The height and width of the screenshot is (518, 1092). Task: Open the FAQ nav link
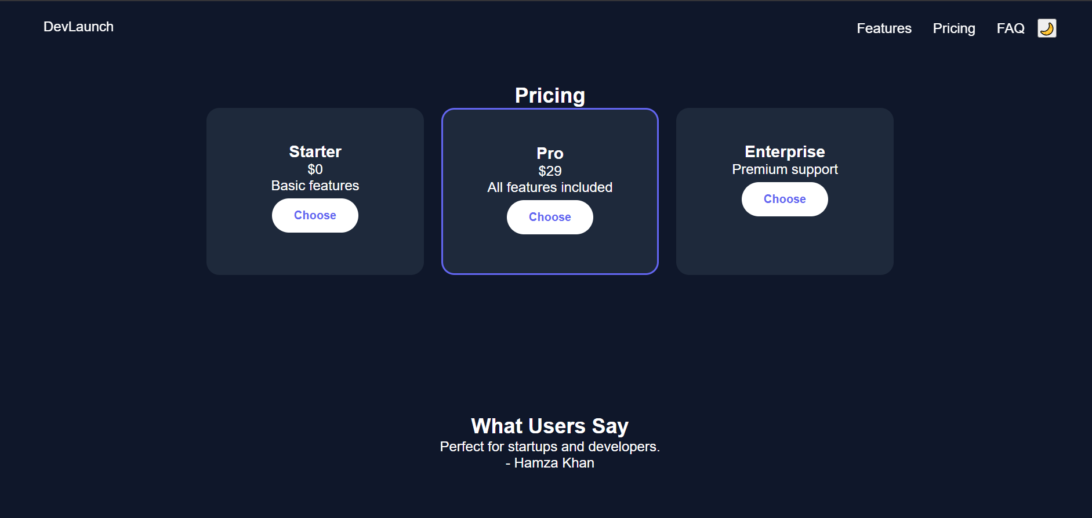coord(1010,28)
